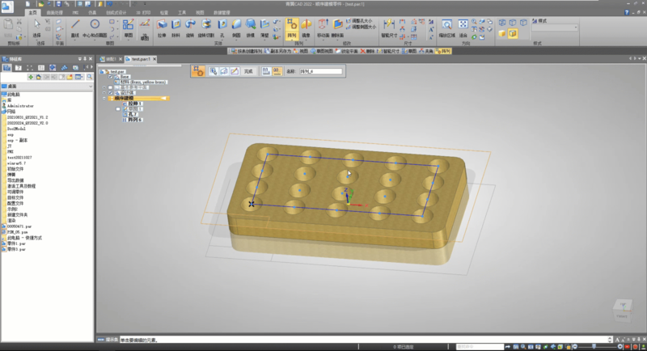The width and height of the screenshot is (647, 351).
Task: Activate the 阵列 (pattern) tool in ribbon
Action: (x=291, y=28)
